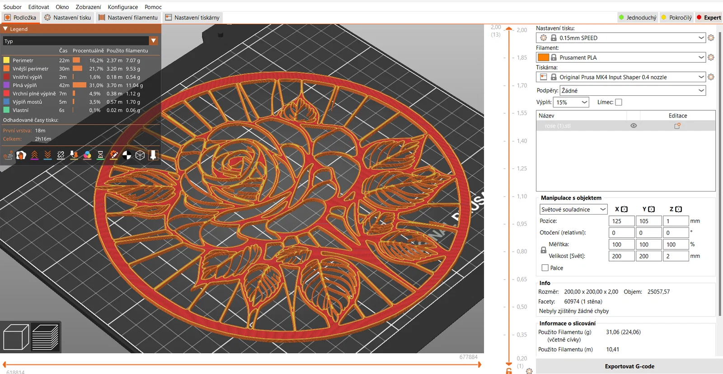Toggle scale proportions lock icon
The height and width of the screenshot is (374, 723).
click(x=544, y=250)
